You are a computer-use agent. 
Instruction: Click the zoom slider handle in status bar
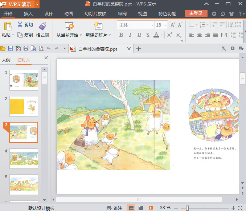[x=187, y=208]
